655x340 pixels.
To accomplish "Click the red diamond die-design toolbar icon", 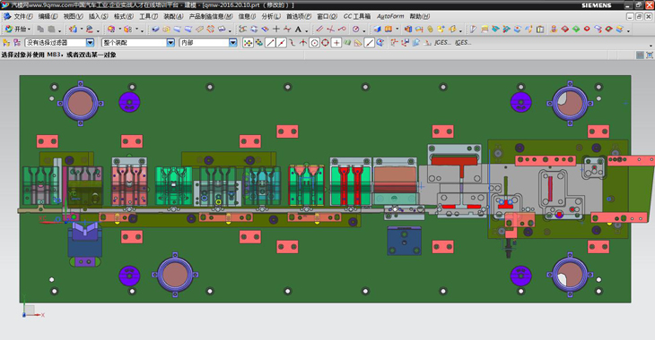I will pyautogui.click(x=564, y=30).
